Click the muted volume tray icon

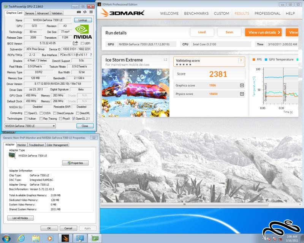click(x=269, y=239)
